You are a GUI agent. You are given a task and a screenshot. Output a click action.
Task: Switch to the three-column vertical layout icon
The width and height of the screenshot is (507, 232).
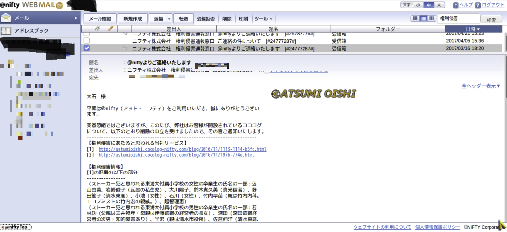pyautogui.click(x=432, y=19)
